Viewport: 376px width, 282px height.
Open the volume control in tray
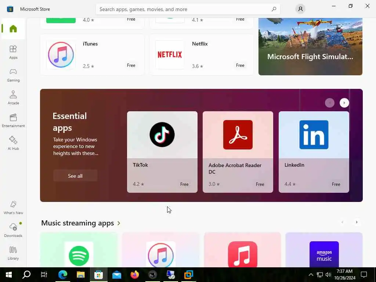tap(328, 275)
